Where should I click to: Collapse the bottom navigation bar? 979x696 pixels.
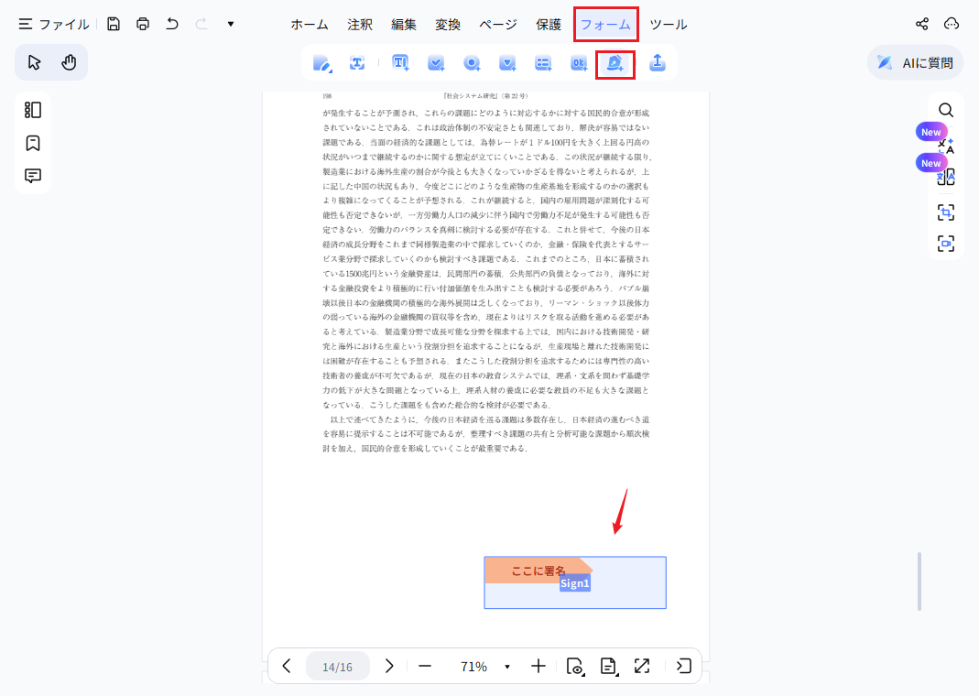click(x=684, y=666)
